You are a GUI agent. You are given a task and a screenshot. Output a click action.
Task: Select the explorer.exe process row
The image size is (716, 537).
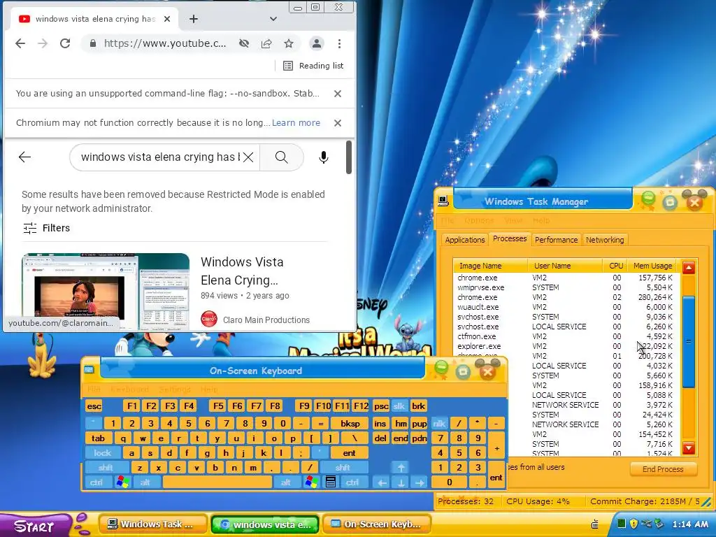(565, 347)
